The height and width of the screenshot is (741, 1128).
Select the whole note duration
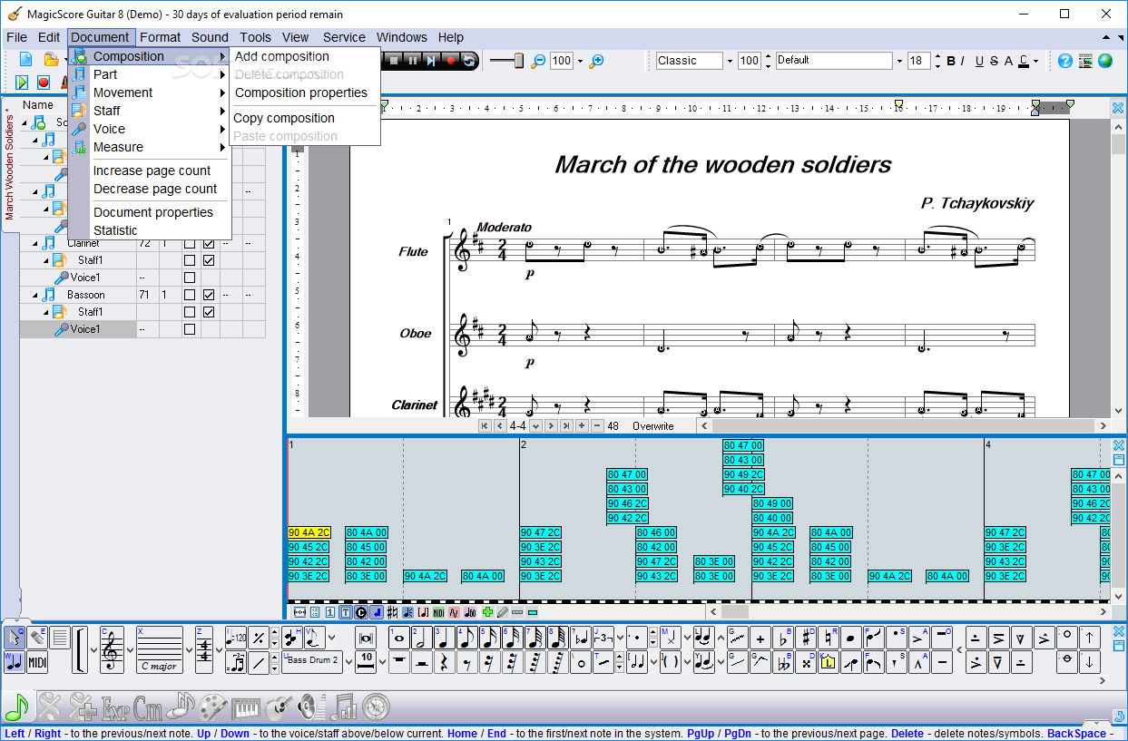tap(398, 638)
